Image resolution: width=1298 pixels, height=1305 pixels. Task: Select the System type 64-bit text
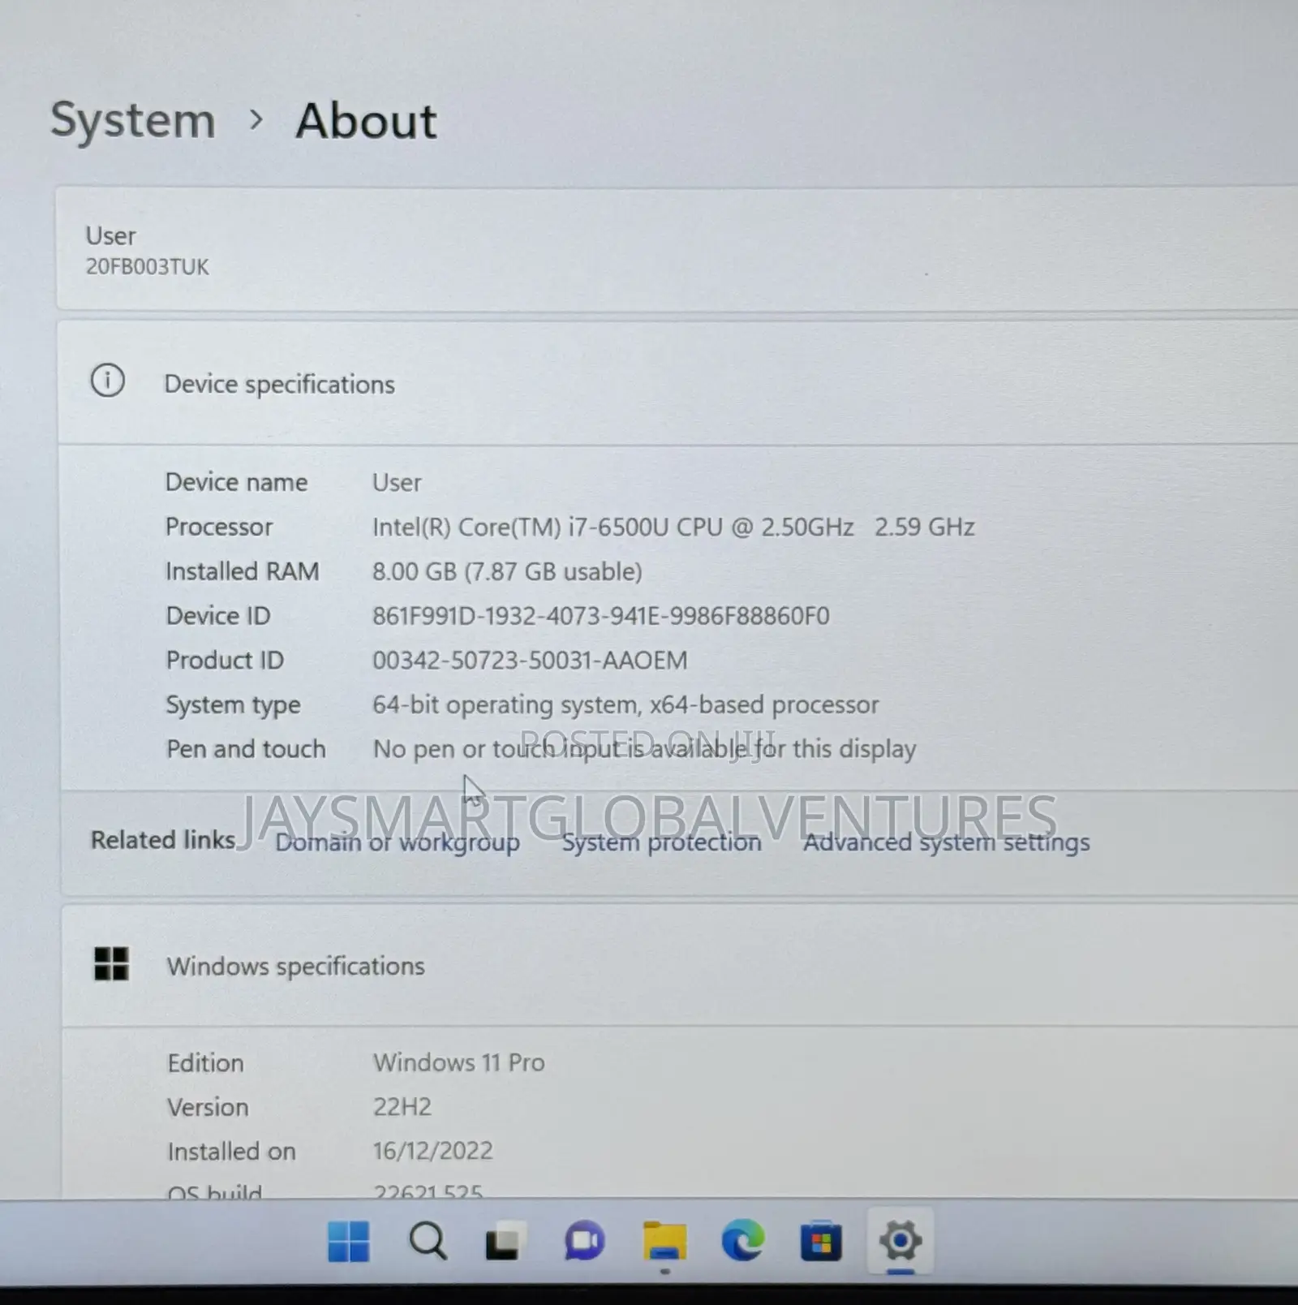click(625, 704)
